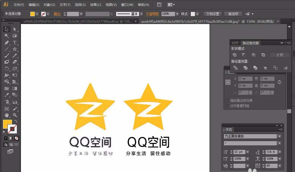Open the 对象(O) menu
Viewport: 295px width, 172px height.
click(x=49, y=5)
